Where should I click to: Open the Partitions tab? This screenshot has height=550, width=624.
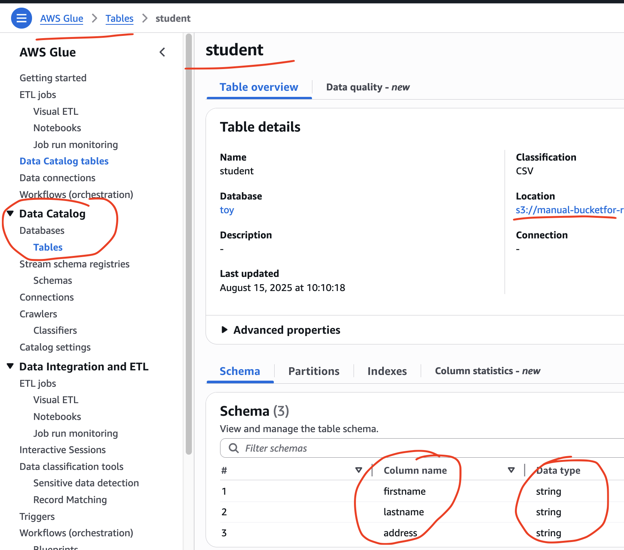tap(314, 371)
